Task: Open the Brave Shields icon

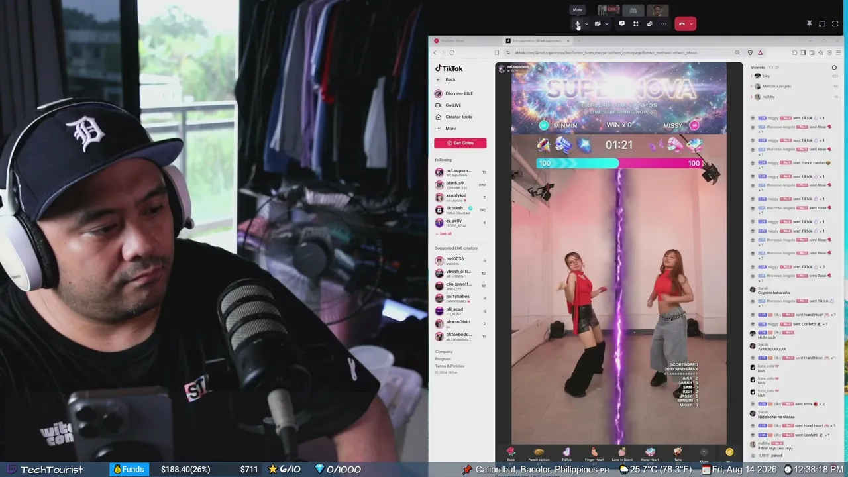Action: (x=750, y=52)
